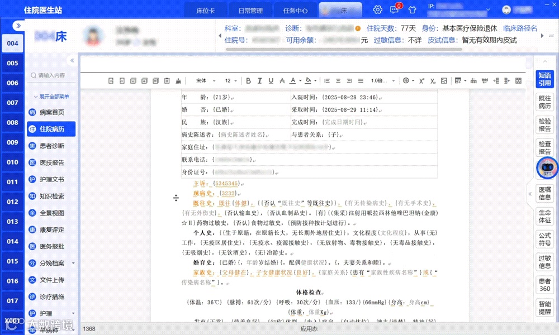Click the trash delete toolbar icon
The image size is (559, 335).
(167, 81)
